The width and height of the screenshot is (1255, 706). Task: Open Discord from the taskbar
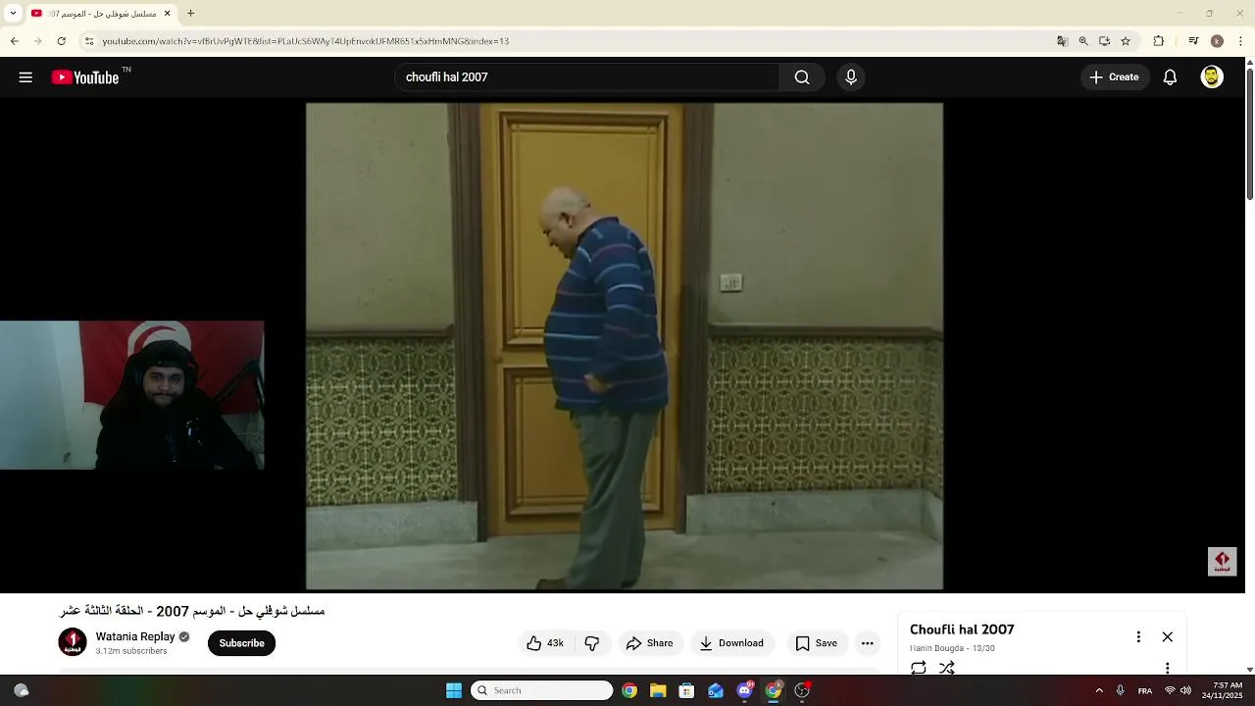click(744, 690)
